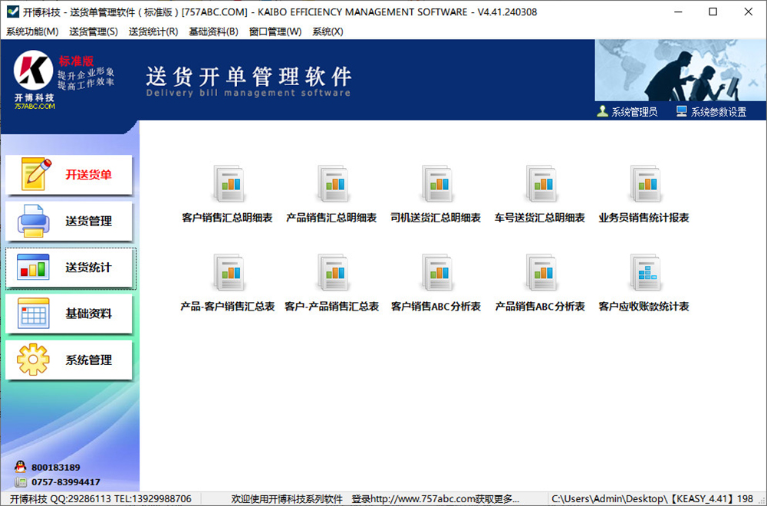Click the 产品-客户销售汇总表 label
The width and height of the screenshot is (767, 506).
pyautogui.click(x=228, y=307)
